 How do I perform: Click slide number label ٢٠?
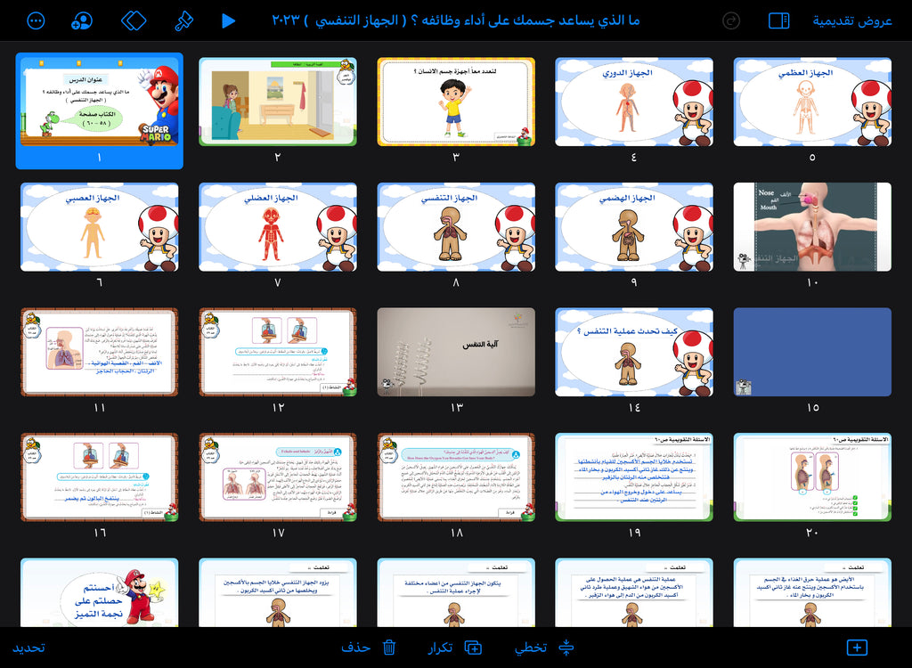(x=812, y=533)
